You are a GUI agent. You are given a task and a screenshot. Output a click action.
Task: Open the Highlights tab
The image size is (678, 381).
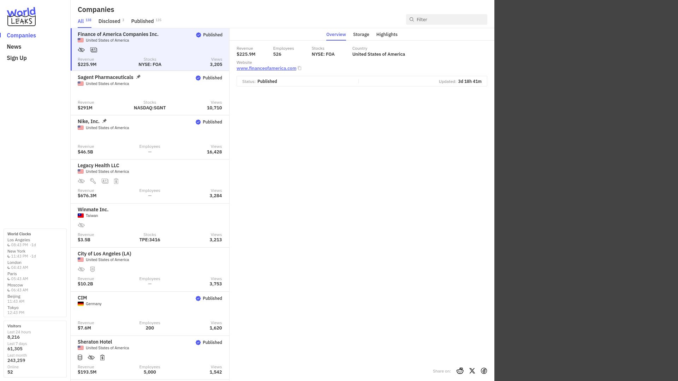(x=387, y=34)
